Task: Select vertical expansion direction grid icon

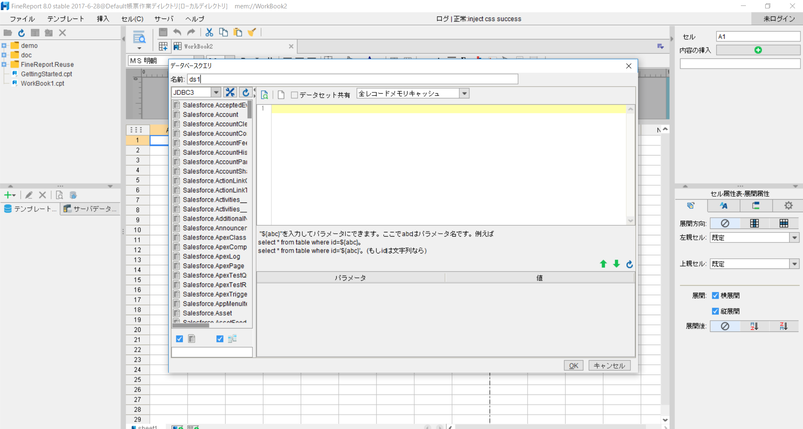Action: pos(754,223)
